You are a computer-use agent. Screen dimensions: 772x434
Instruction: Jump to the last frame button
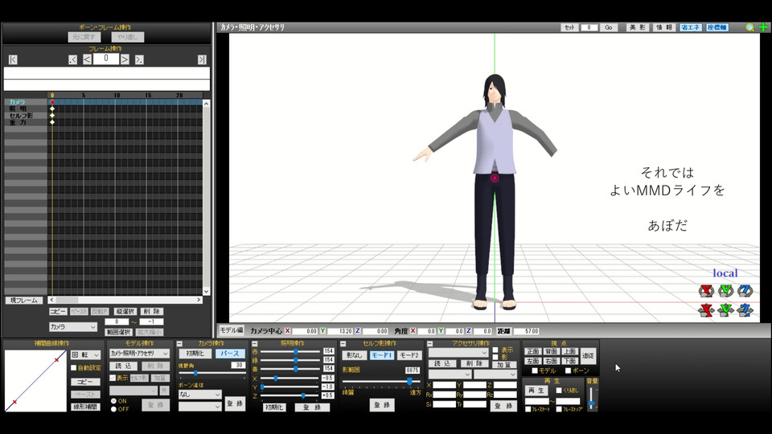(x=202, y=59)
